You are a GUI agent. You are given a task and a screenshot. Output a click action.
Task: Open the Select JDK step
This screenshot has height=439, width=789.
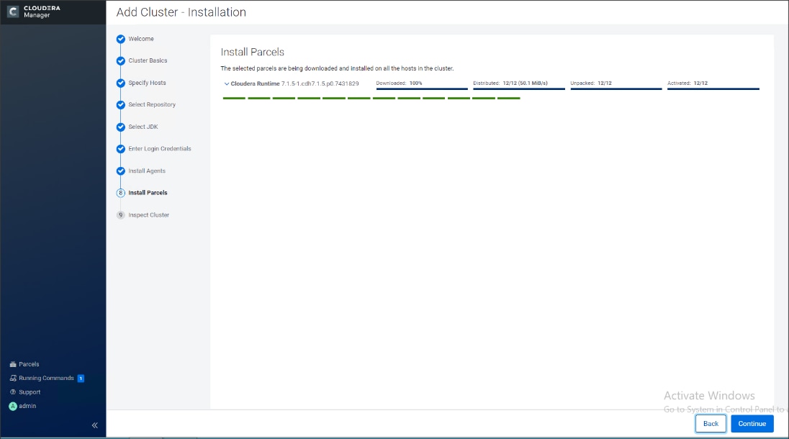click(120, 127)
